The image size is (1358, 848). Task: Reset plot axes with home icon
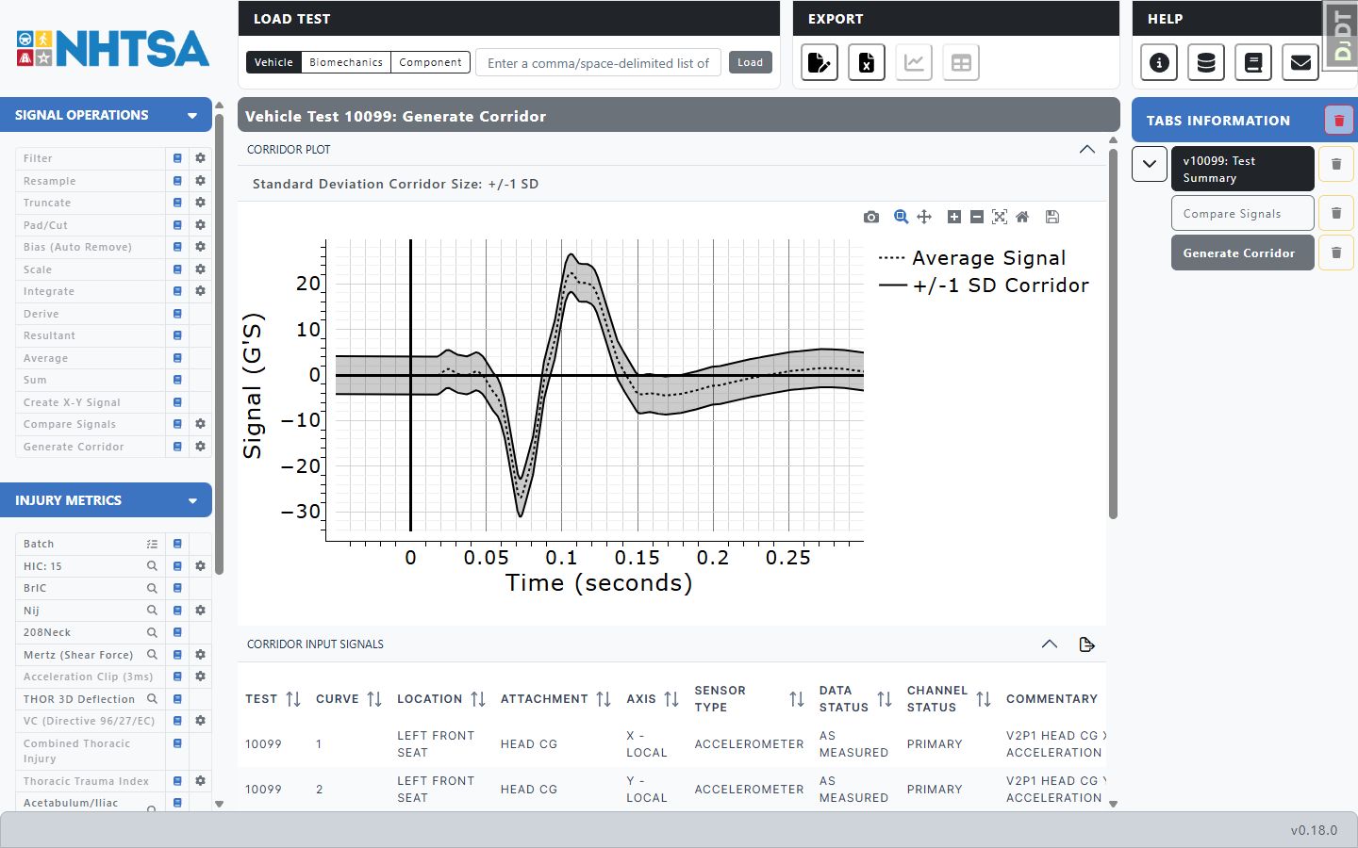click(x=1022, y=217)
